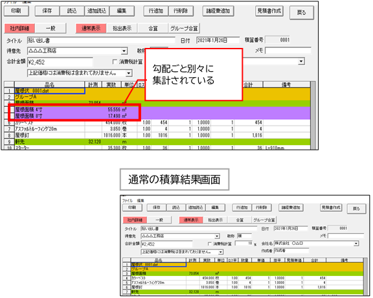Click 敬称 field in the 通常の積算結果画面 window
This screenshot has width=373, height=298.
(244, 236)
